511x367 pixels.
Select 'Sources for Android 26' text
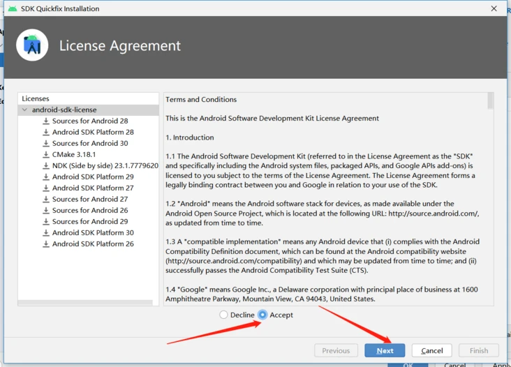[90, 210]
